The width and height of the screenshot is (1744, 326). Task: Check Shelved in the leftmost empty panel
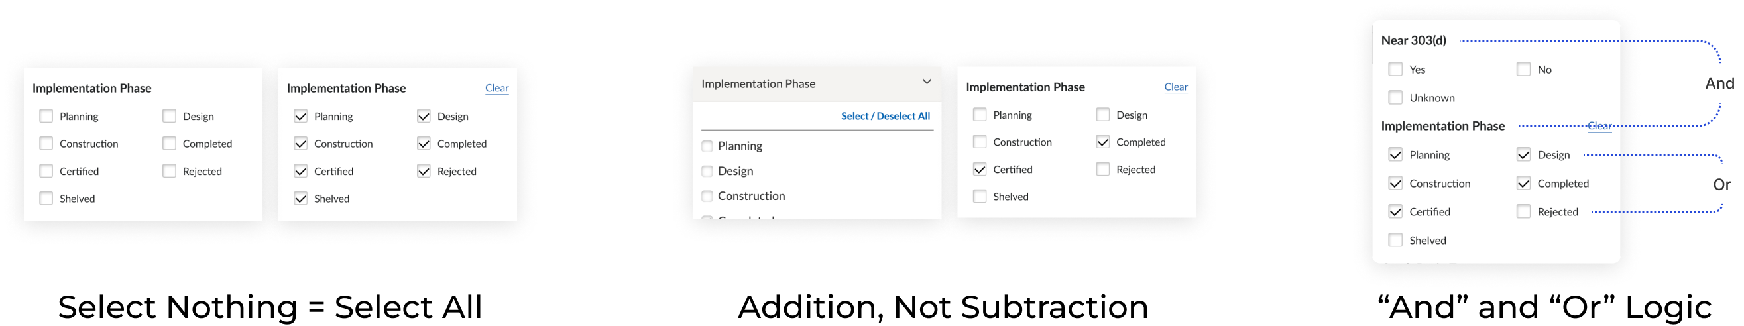[46, 199]
